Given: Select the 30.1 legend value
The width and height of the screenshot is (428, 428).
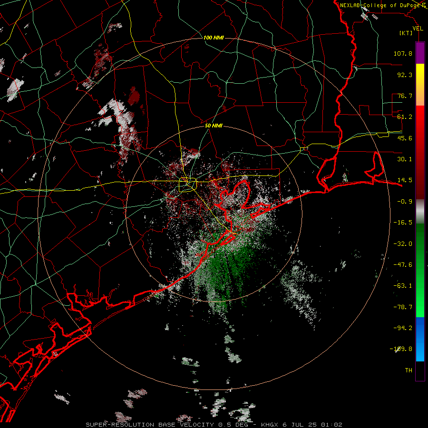Looking at the screenshot, I should 405,159.
